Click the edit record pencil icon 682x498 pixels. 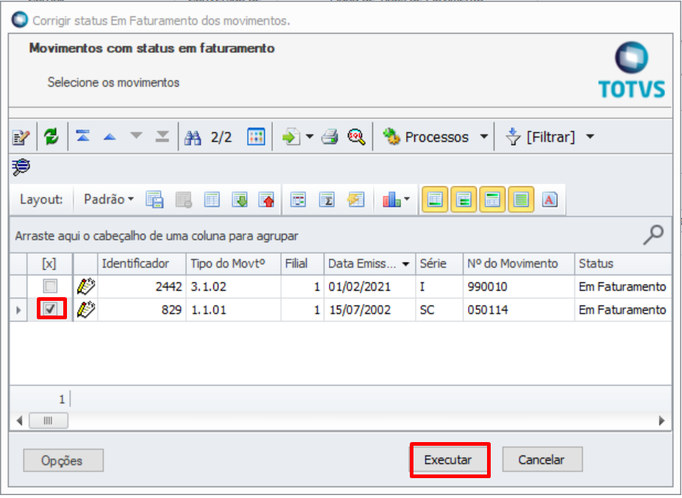[21, 138]
